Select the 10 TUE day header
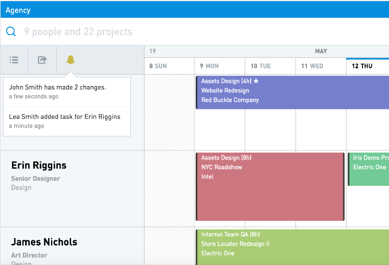Screen dimensions: 389x265 tap(270, 66)
